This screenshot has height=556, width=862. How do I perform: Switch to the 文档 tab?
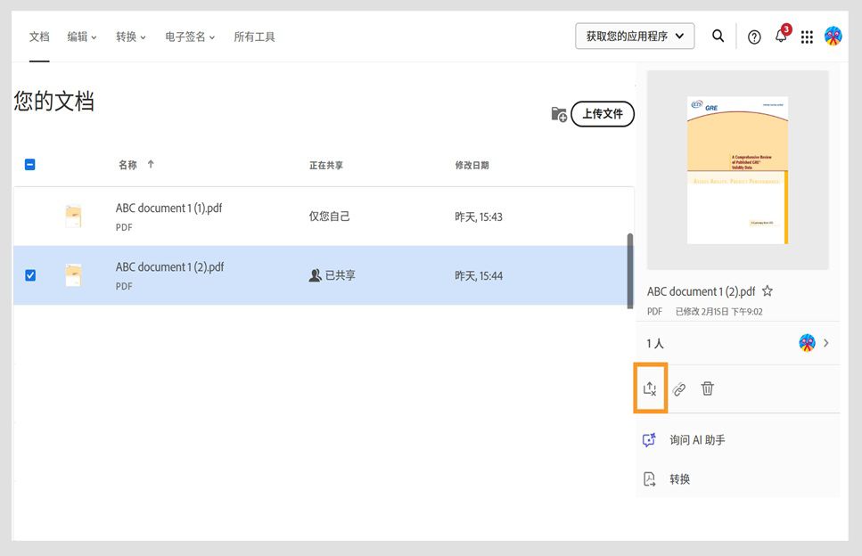(x=38, y=37)
